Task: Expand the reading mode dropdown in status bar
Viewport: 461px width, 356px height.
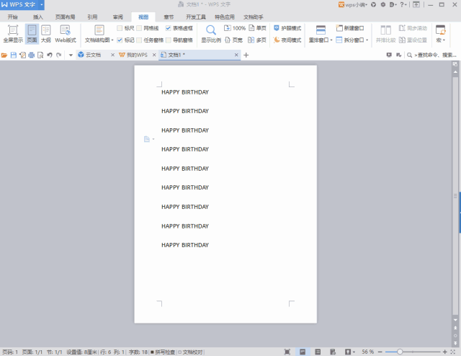Action: [x=354, y=352]
